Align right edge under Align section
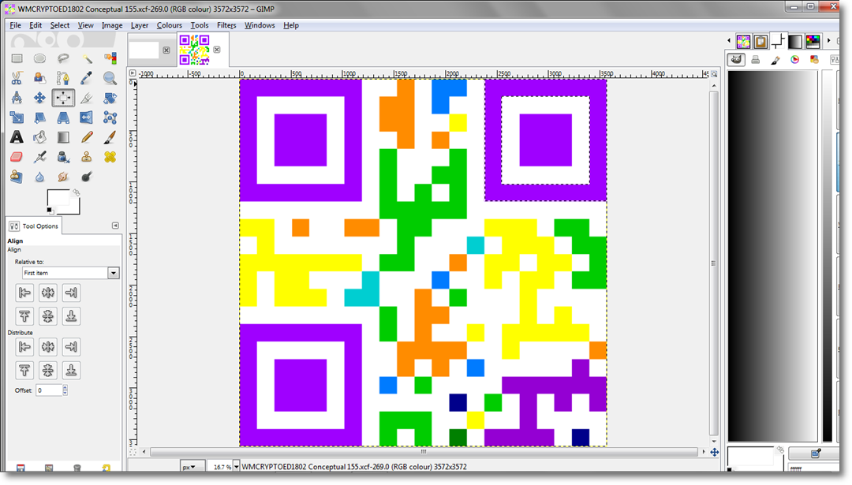Screen dimensions: 852x485 point(71,293)
